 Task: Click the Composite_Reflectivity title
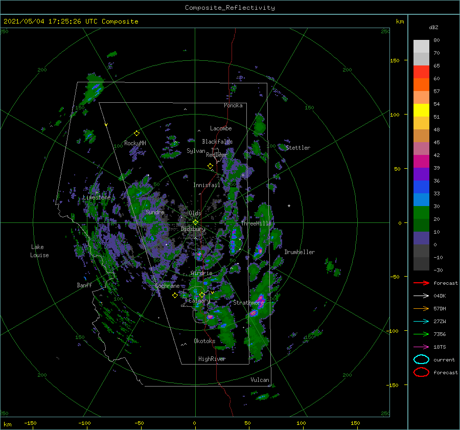(230, 8)
